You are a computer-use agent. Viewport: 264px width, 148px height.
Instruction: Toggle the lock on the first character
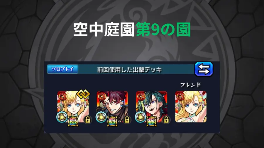click(87, 120)
